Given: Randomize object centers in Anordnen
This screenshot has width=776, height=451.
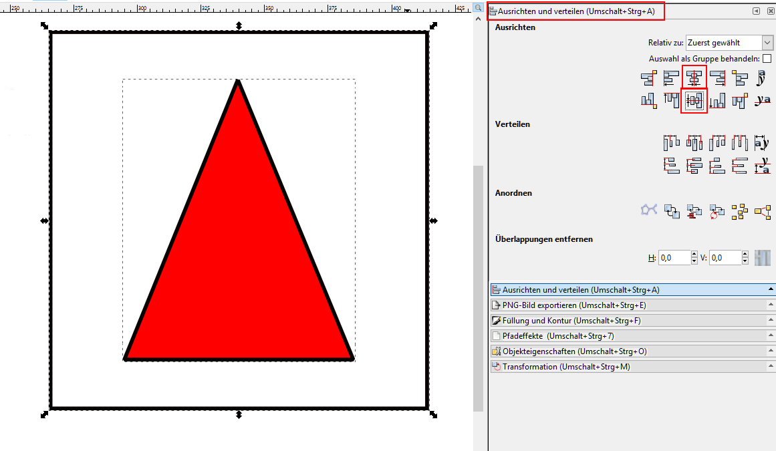Looking at the screenshot, I should (740, 212).
